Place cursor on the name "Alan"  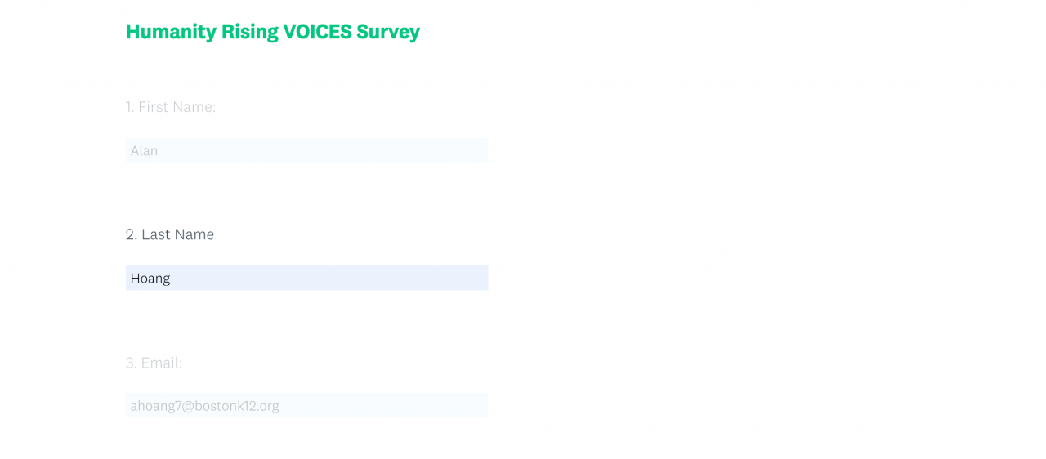[144, 151]
